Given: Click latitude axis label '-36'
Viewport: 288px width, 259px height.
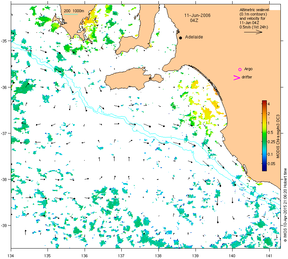Looking at the screenshot, I should [x=4, y=87].
